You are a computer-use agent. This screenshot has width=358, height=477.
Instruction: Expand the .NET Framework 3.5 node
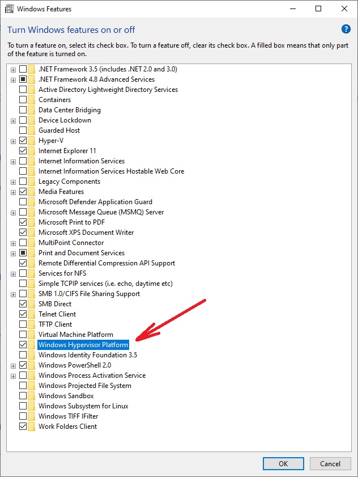pyautogui.click(x=14, y=70)
